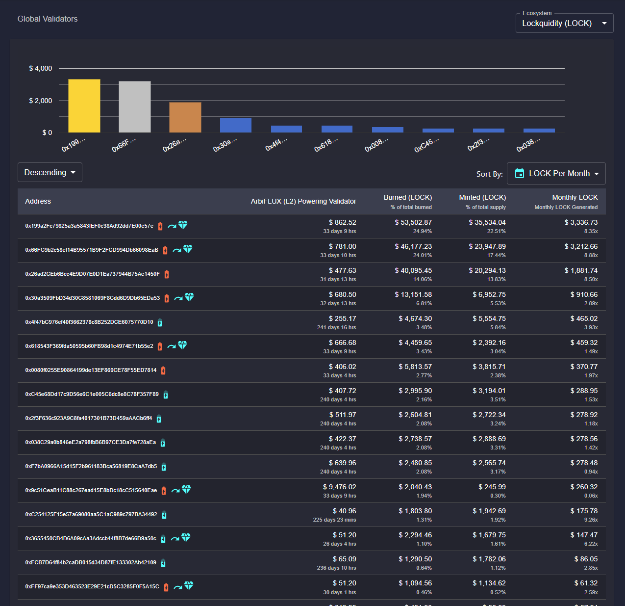Click the orange battery icon beside address 0x199a2Fc7
625x606 pixels.
click(160, 226)
